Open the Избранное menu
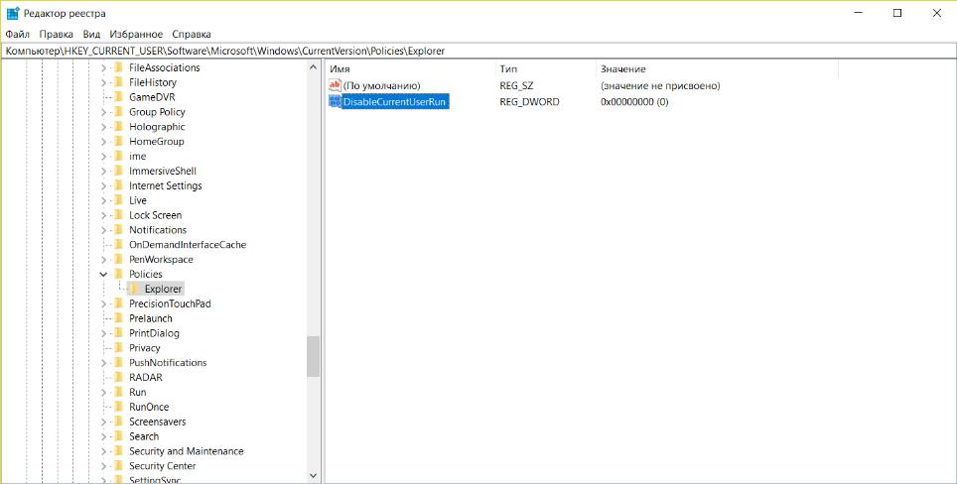957x484 pixels. (136, 34)
